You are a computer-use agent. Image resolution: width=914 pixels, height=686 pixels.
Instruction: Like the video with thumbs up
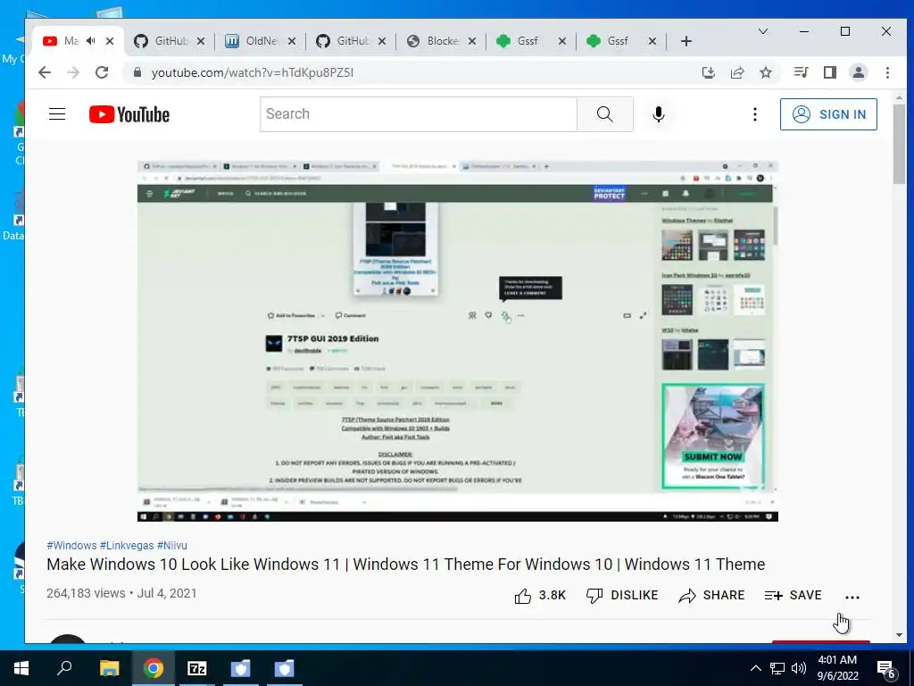(x=540, y=596)
